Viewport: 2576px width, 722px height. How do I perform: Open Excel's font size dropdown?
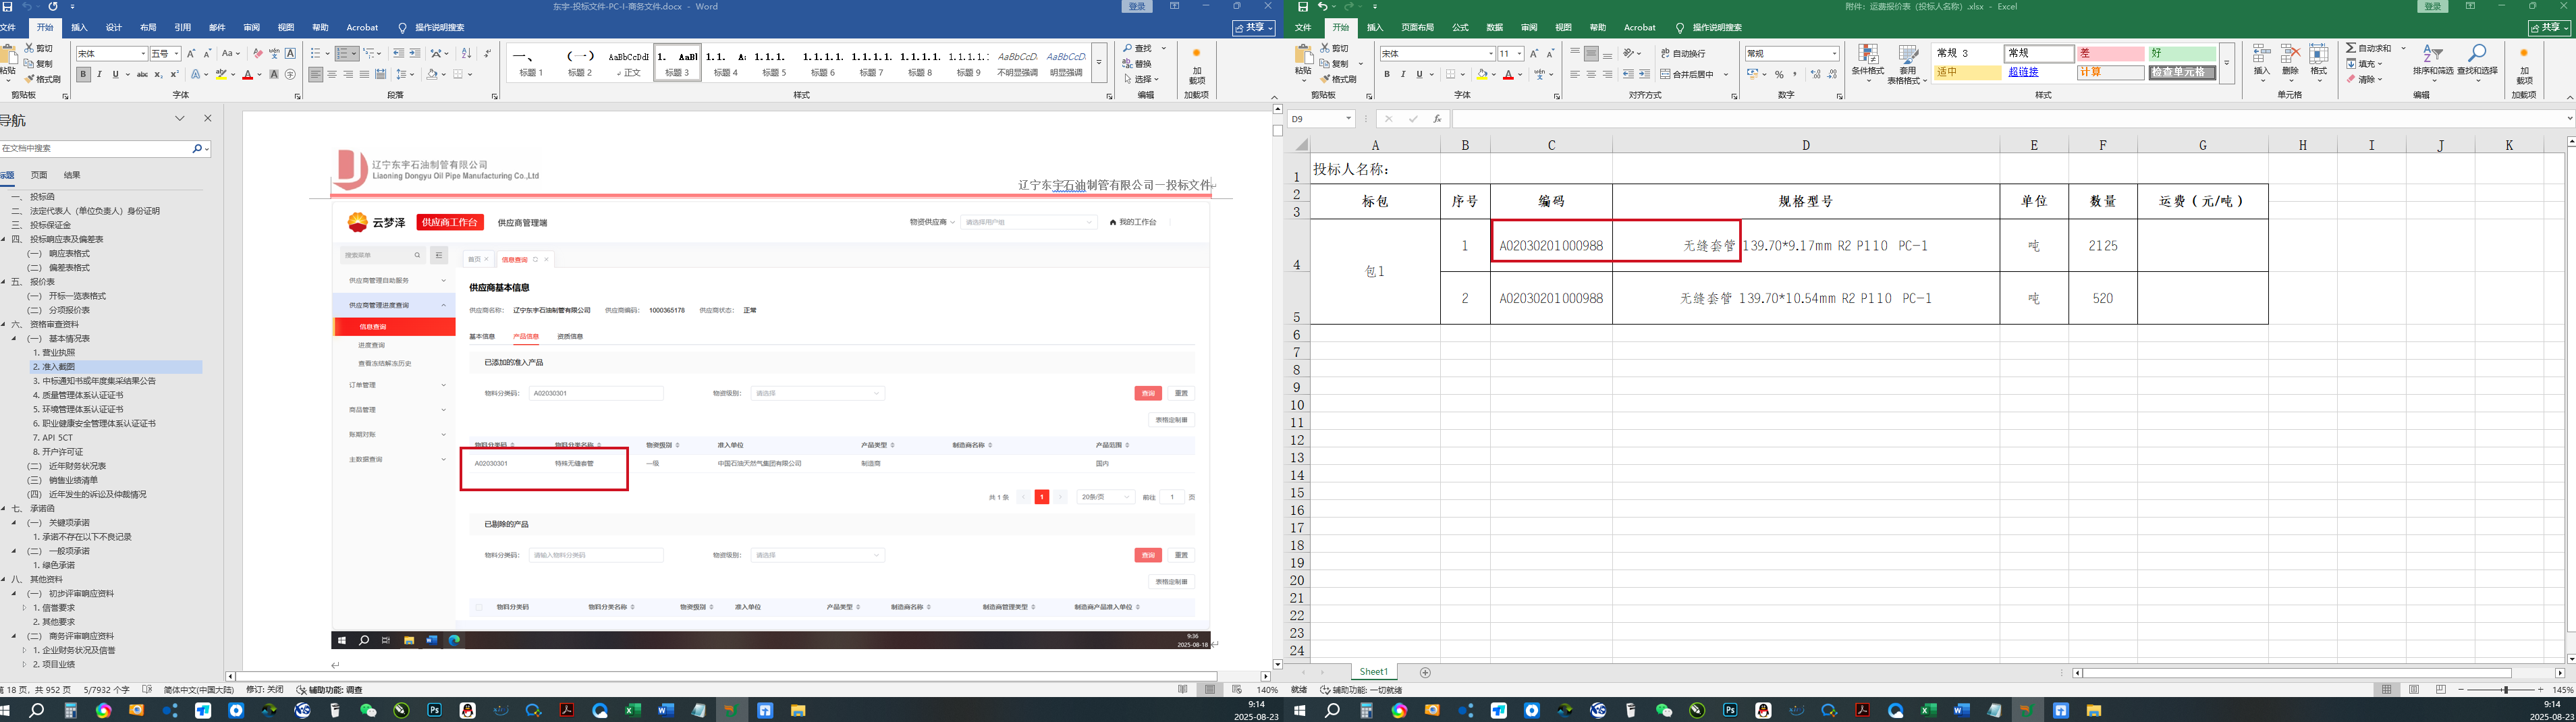[1519, 54]
